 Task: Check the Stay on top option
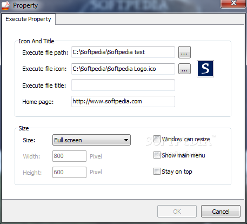[157, 172]
